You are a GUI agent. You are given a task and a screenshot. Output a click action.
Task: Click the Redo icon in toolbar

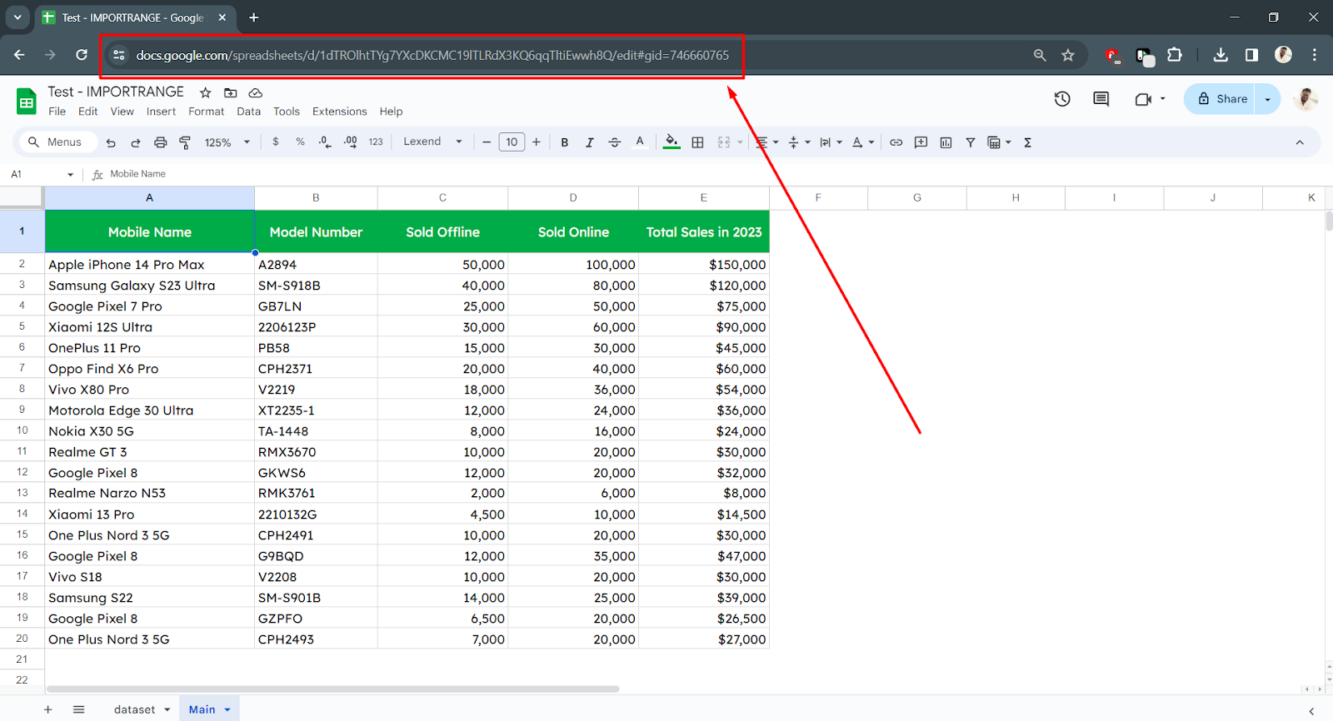pyautogui.click(x=135, y=142)
